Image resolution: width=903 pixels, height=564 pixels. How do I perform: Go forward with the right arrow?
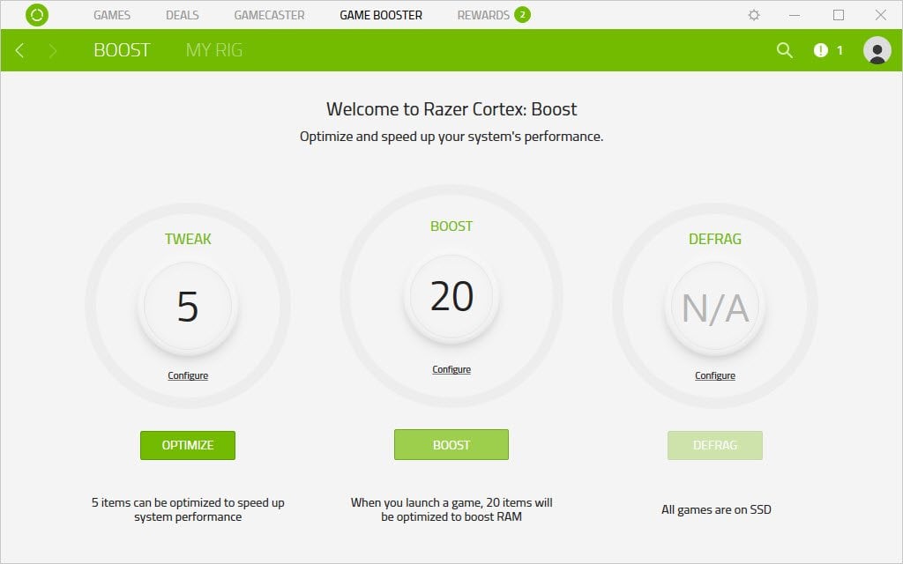click(x=53, y=50)
